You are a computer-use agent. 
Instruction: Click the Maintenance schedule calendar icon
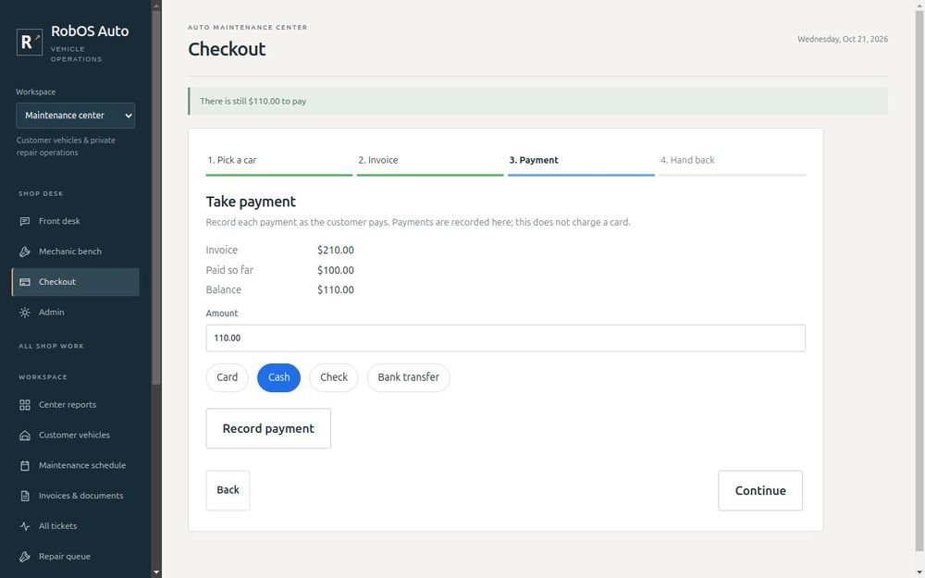[x=25, y=465]
